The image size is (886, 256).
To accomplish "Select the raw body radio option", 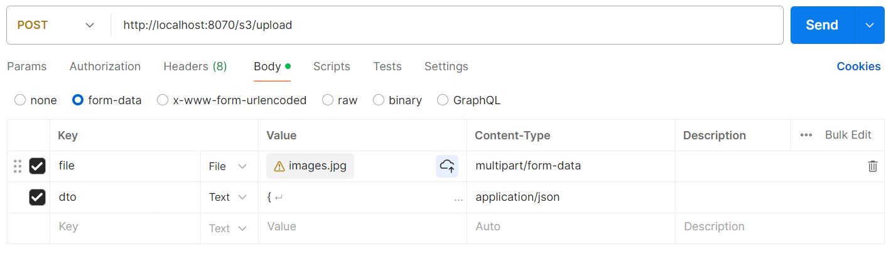I will click(x=328, y=100).
